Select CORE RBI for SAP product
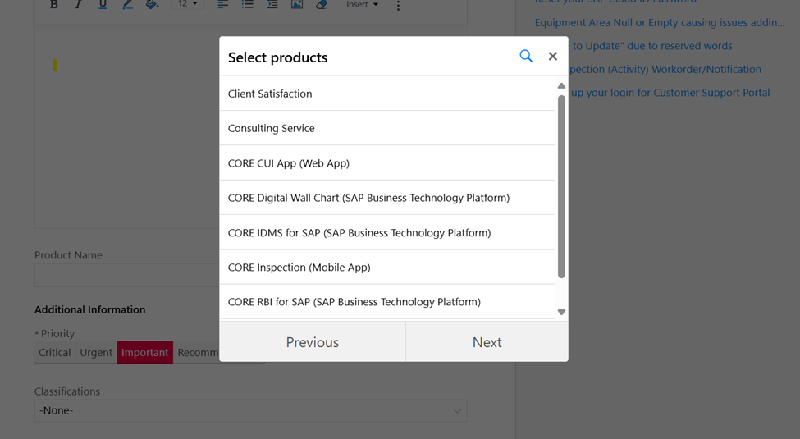 coord(387,302)
